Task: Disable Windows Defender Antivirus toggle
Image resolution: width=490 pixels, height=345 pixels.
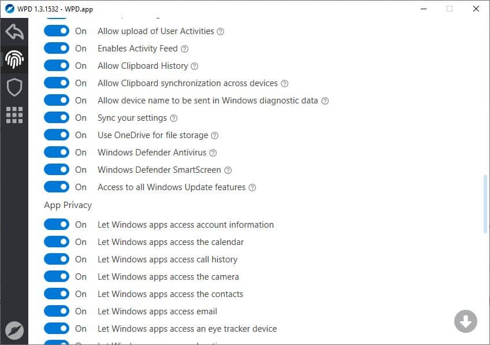Action: [56, 152]
